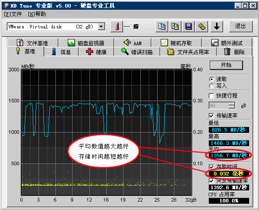Open options with the yellow wrench icon
Viewport: 259px width, 210px height.
(x=202, y=27)
